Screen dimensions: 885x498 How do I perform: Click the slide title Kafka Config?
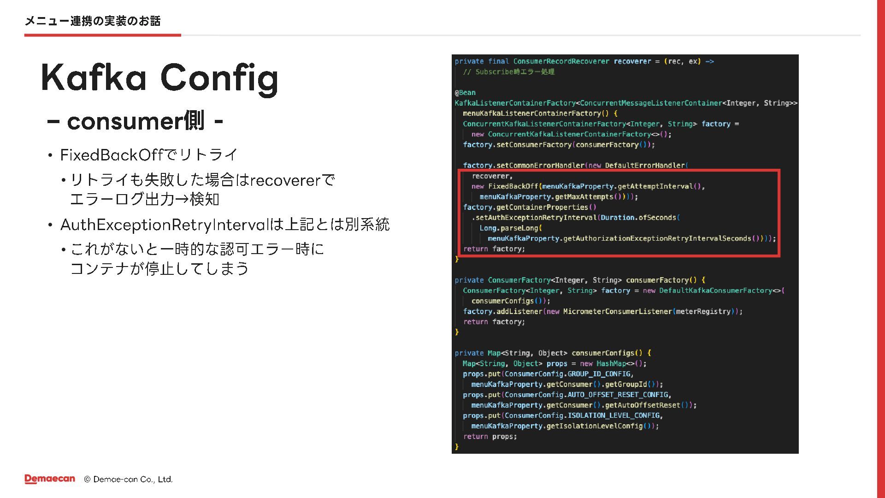159,78
